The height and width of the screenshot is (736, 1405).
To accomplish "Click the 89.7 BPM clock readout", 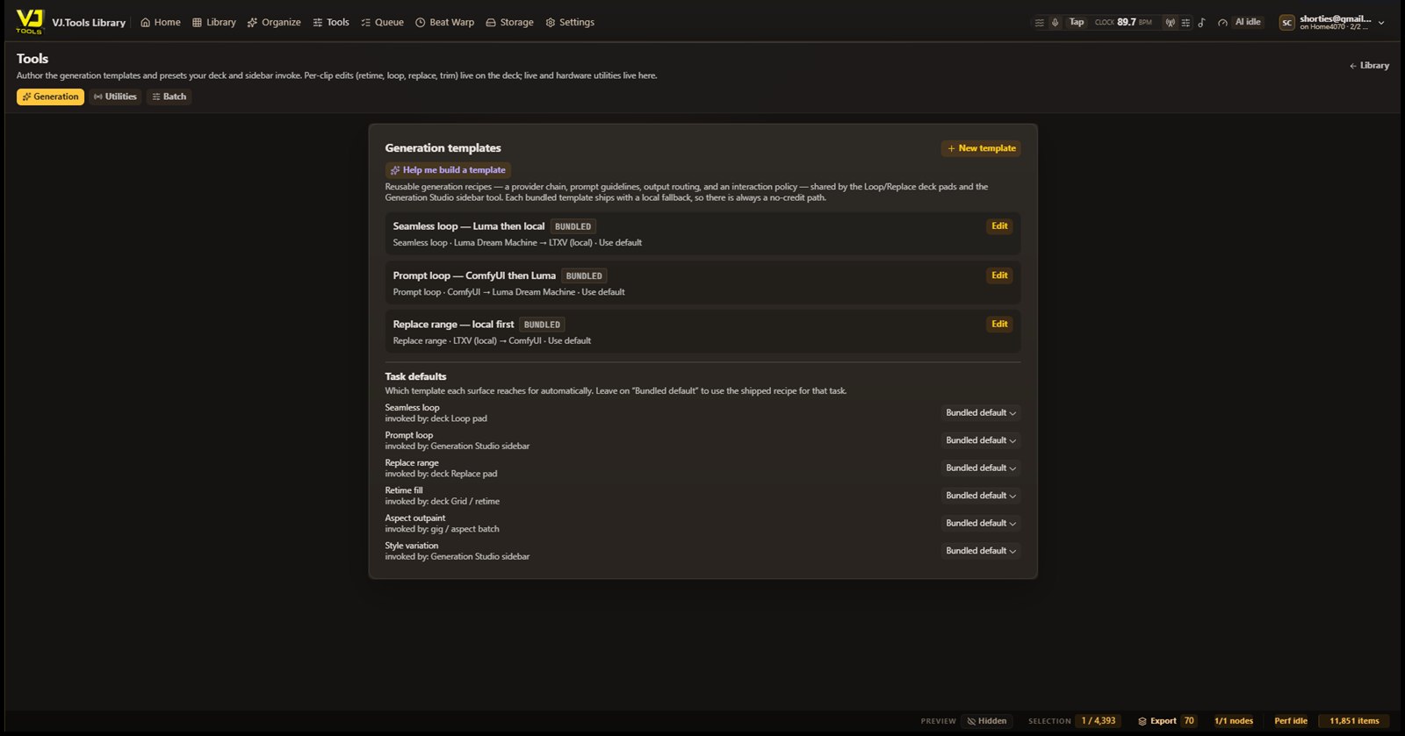I will 1123,22.
